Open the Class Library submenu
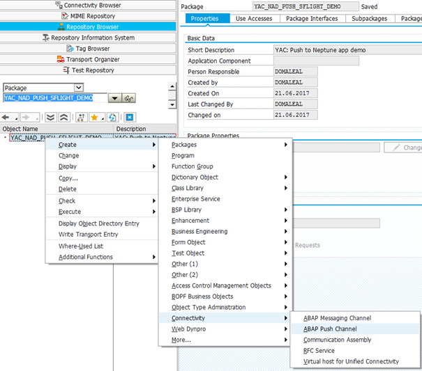This screenshot has width=422, height=371. [225, 188]
